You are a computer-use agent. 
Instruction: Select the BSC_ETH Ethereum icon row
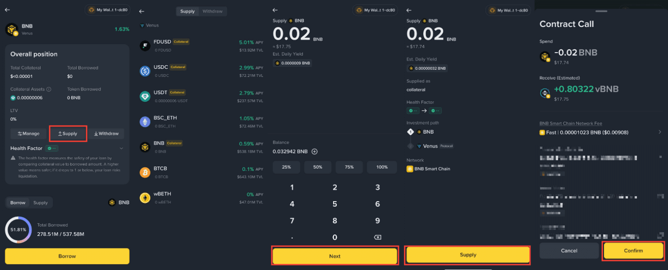[202, 121]
